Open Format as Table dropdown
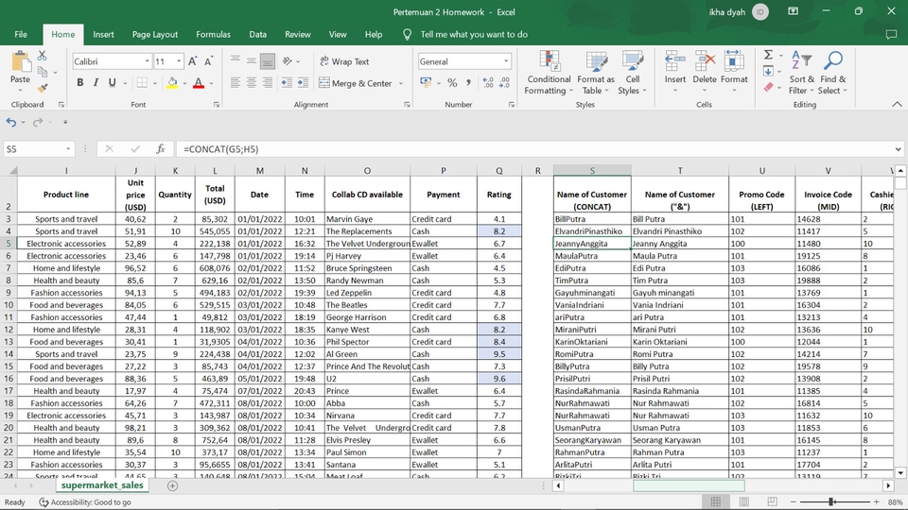The width and height of the screenshot is (908, 510). [595, 73]
